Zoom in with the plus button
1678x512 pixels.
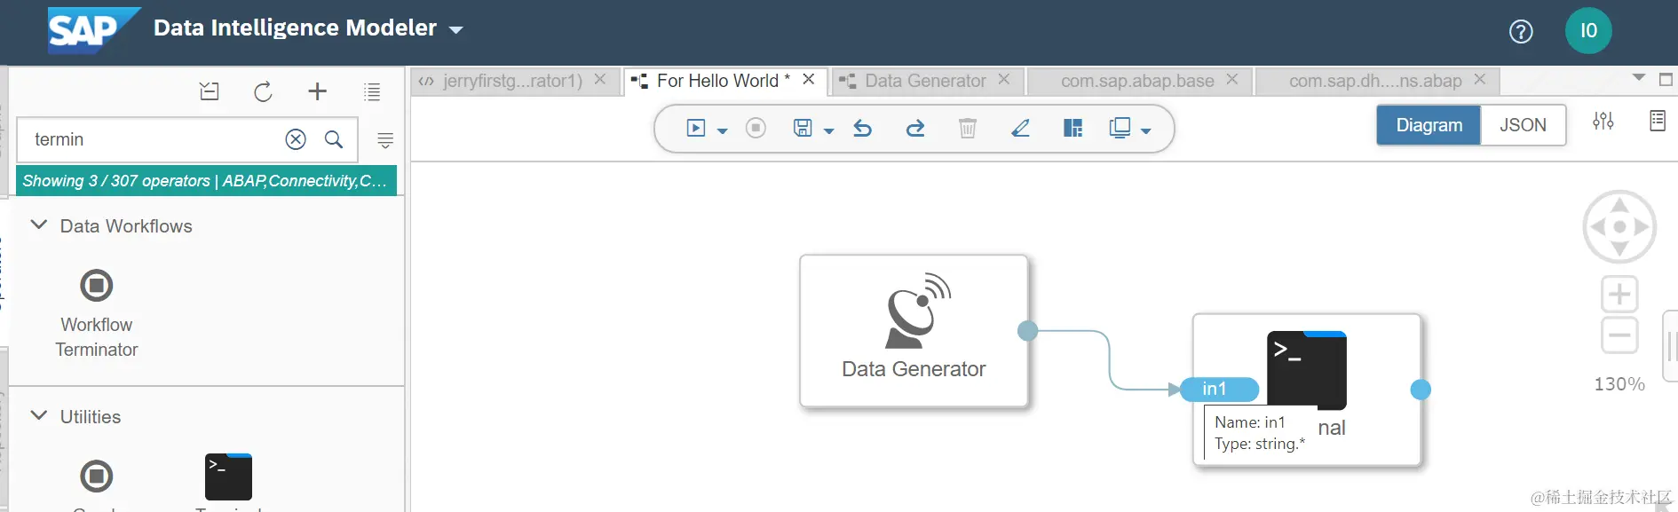coord(1619,294)
